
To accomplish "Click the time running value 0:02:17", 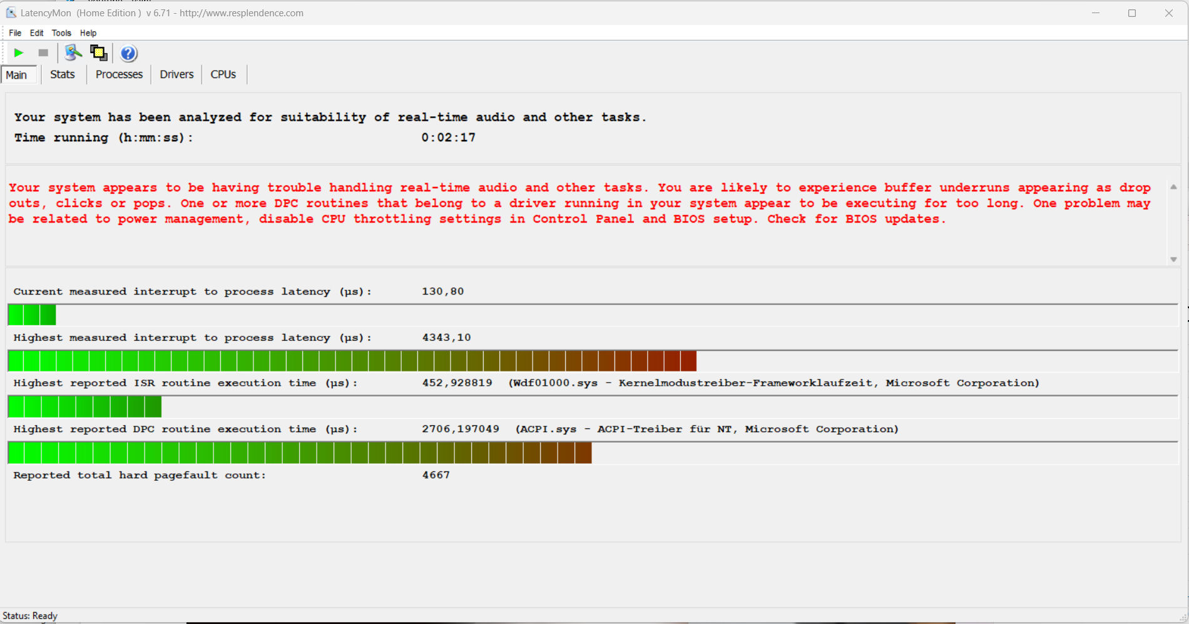I will [448, 138].
